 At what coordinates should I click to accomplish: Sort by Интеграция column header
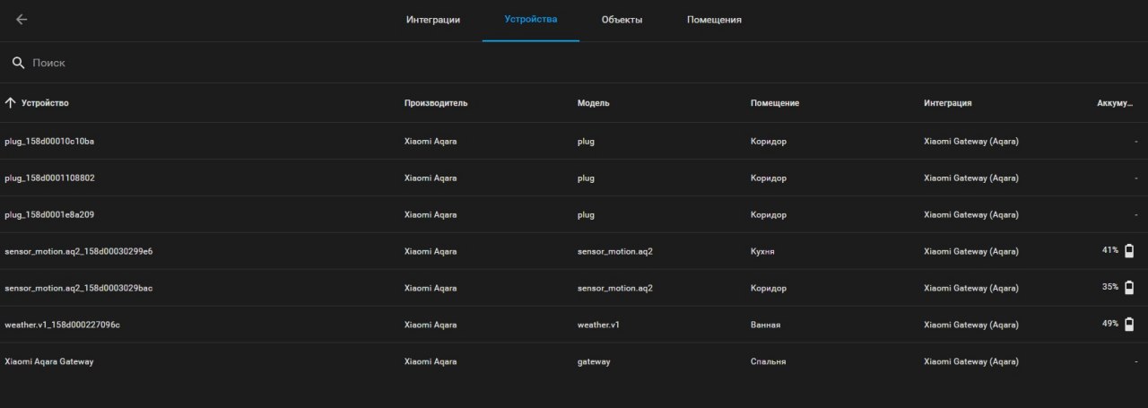coord(948,103)
